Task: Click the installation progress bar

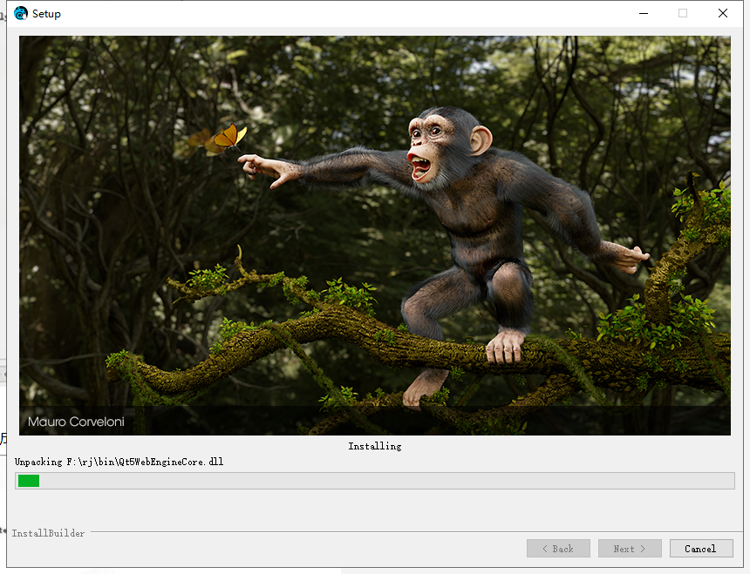Action: coord(374,481)
